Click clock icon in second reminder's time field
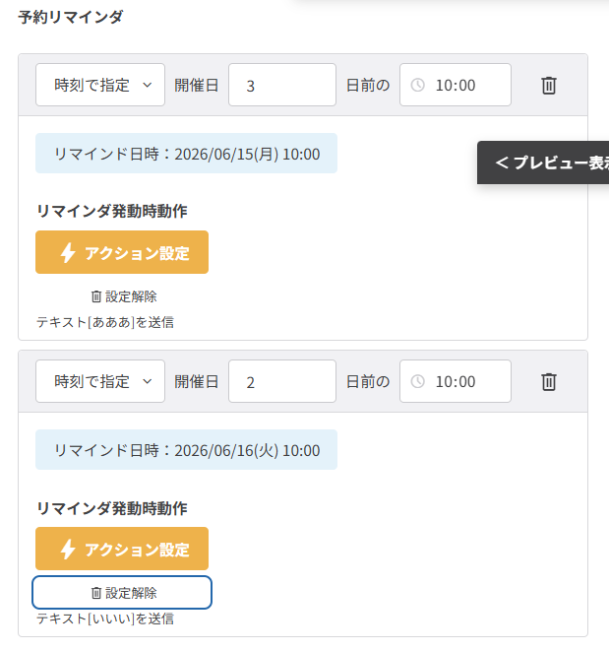 417,381
